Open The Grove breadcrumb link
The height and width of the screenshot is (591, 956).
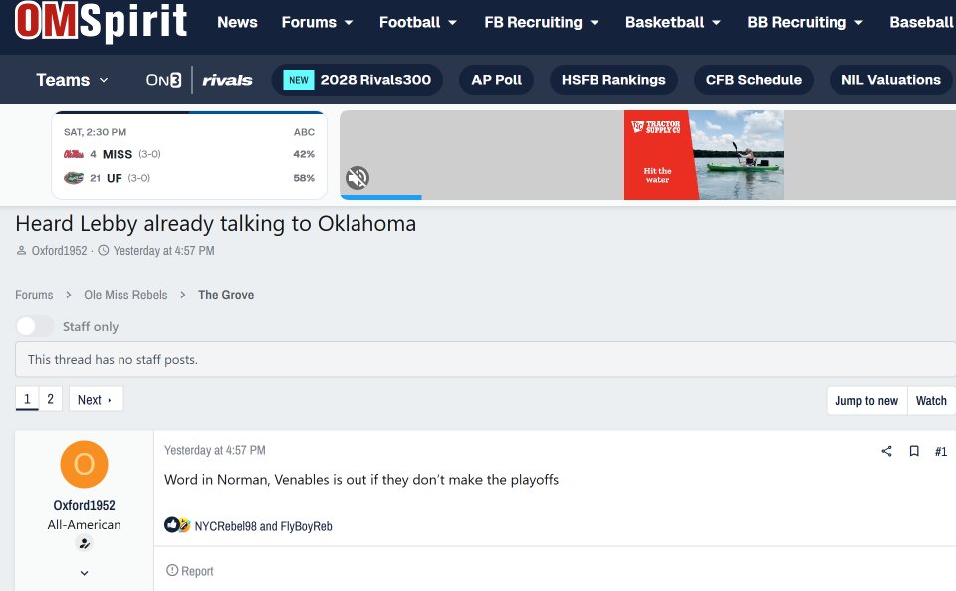[226, 295]
